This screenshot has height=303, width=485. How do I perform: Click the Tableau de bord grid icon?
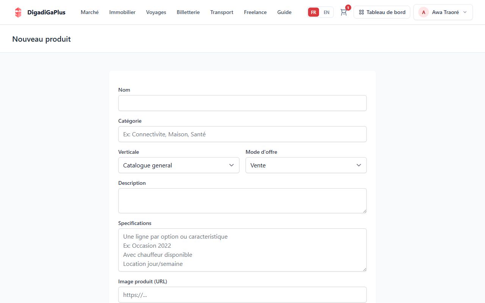pos(361,12)
